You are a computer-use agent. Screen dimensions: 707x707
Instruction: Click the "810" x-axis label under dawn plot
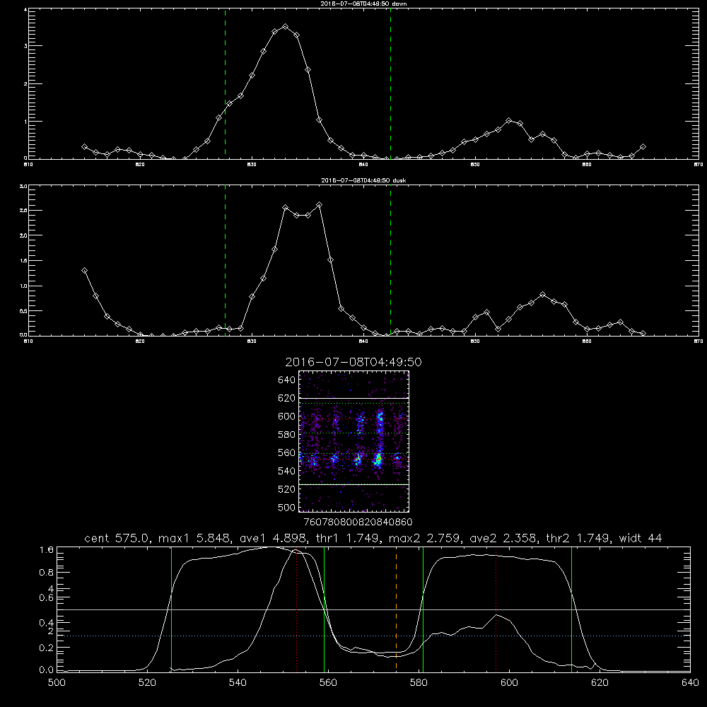point(28,165)
